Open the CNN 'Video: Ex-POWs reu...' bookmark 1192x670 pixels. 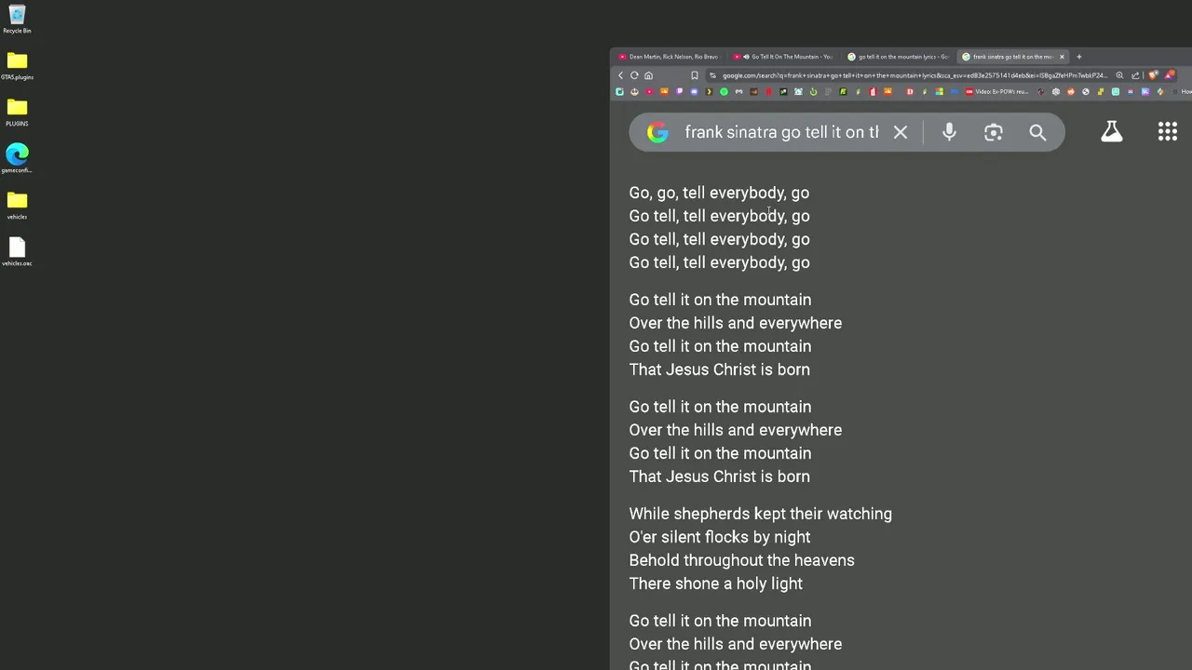click(997, 91)
